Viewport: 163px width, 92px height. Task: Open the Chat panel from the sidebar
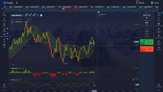(4, 40)
